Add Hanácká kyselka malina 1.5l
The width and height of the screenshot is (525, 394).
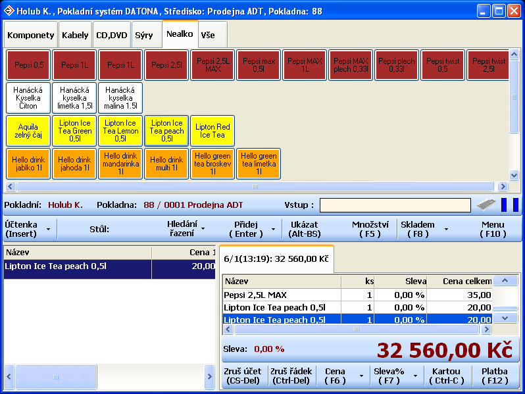point(120,98)
